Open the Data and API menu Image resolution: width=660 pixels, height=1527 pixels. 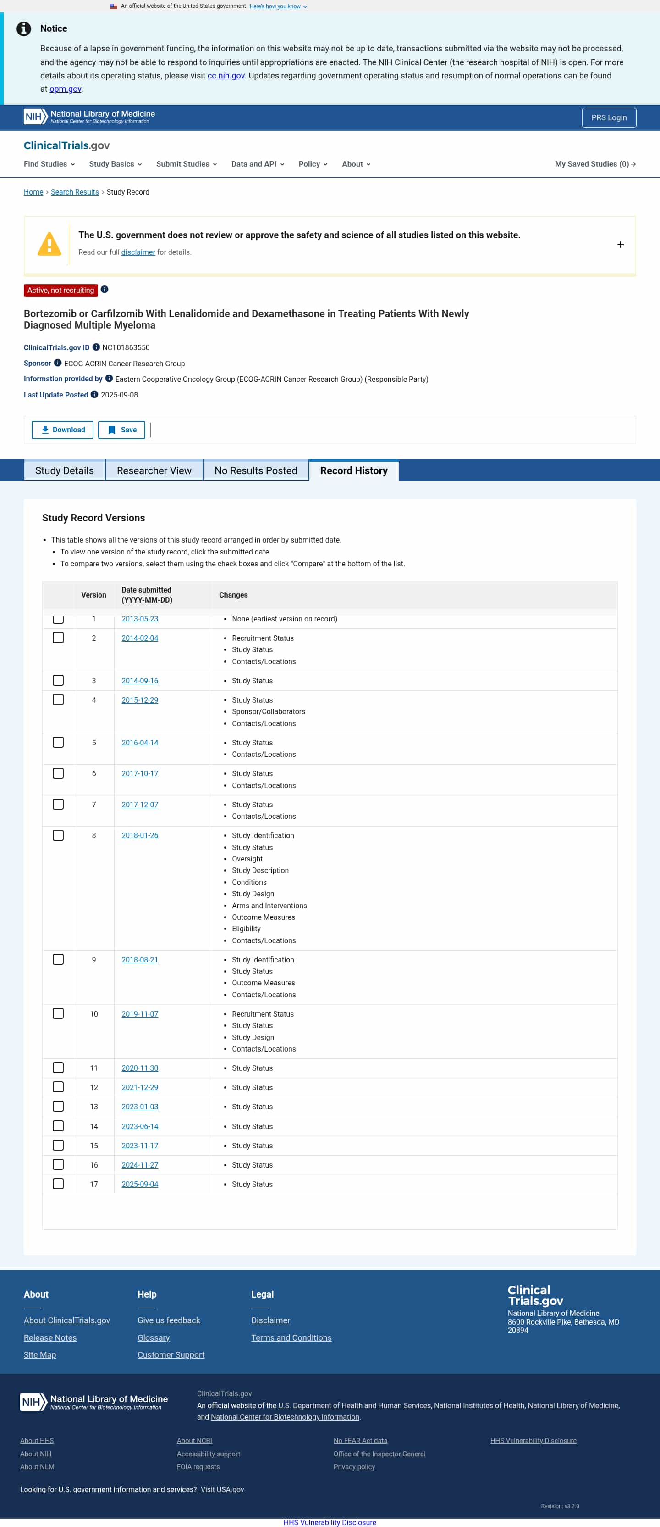tap(258, 164)
